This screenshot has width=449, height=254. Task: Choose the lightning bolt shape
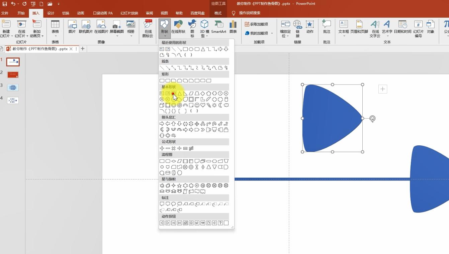coord(209,105)
